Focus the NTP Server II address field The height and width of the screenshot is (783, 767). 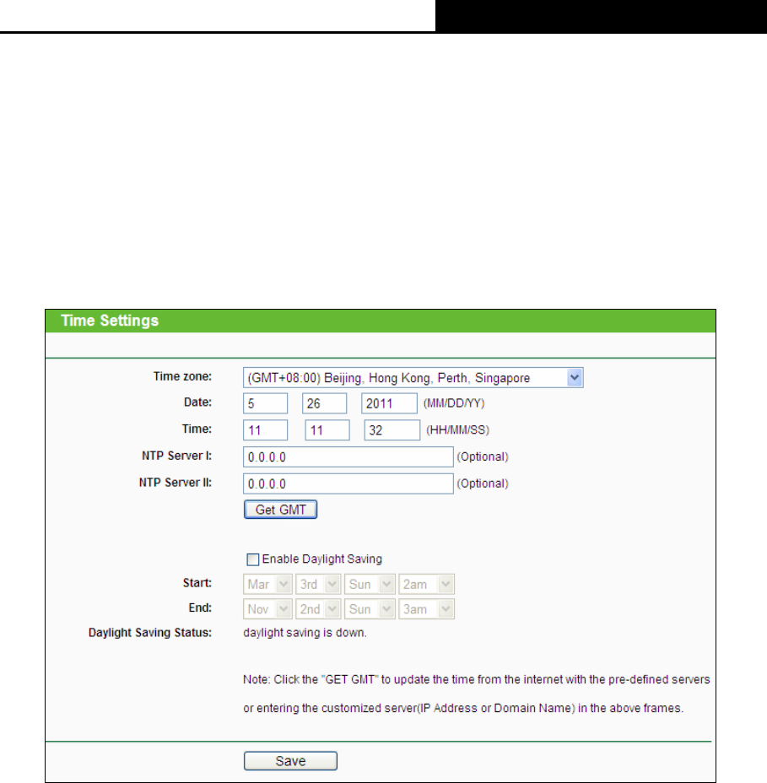click(348, 483)
